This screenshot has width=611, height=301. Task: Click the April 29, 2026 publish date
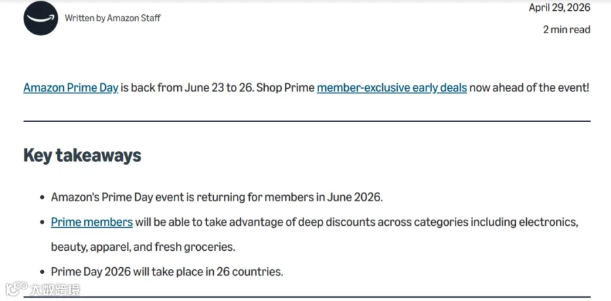coord(559,7)
